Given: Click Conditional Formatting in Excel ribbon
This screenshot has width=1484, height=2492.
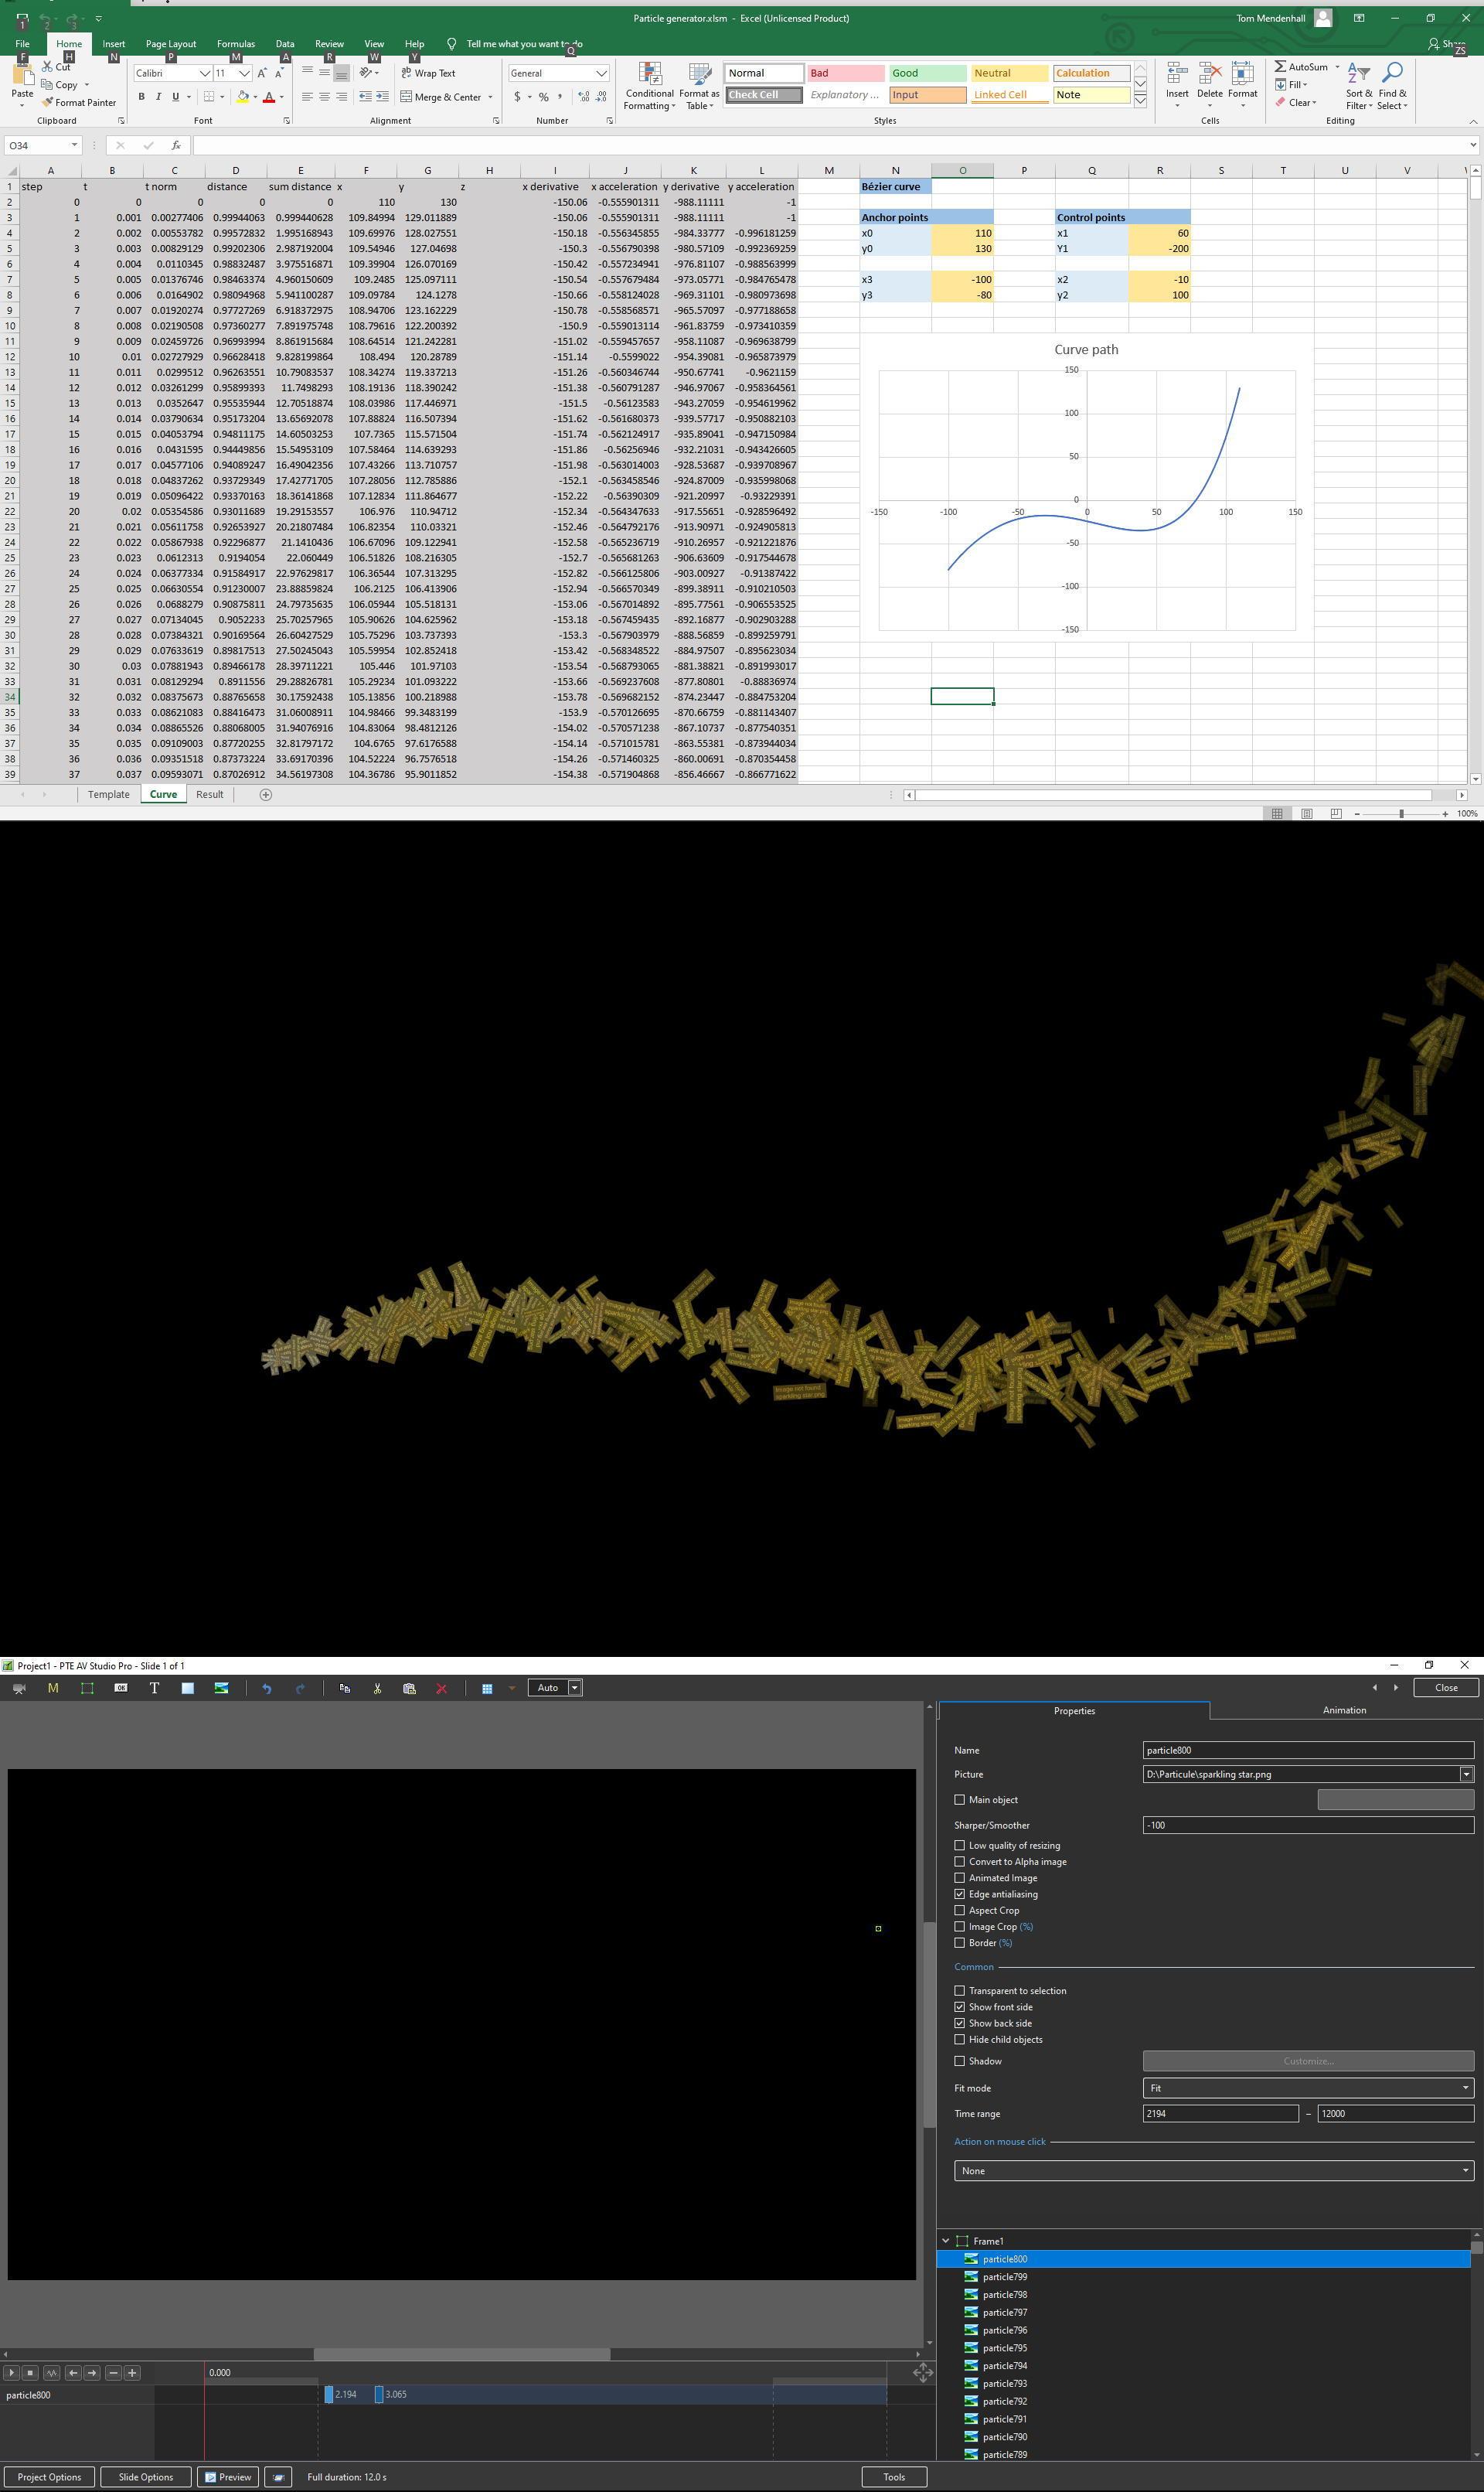Looking at the screenshot, I should pyautogui.click(x=650, y=85).
